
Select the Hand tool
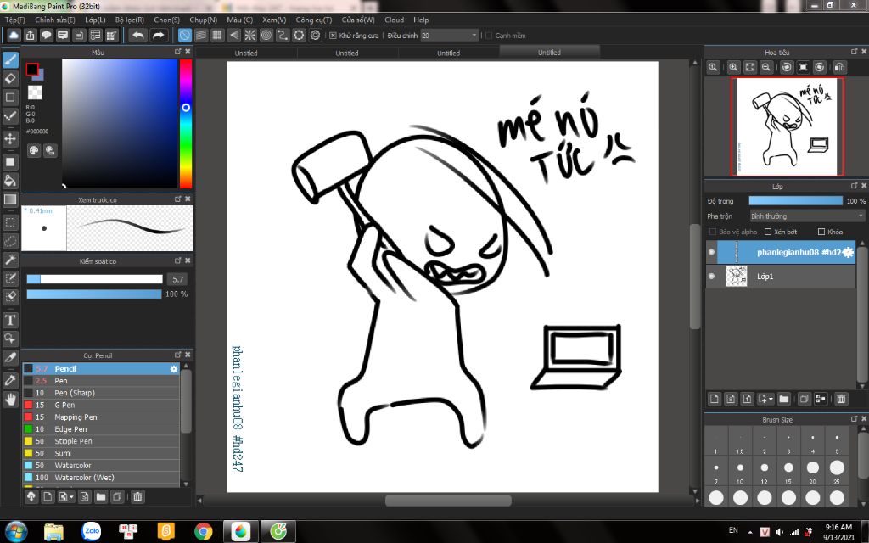(x=10, y=399)
